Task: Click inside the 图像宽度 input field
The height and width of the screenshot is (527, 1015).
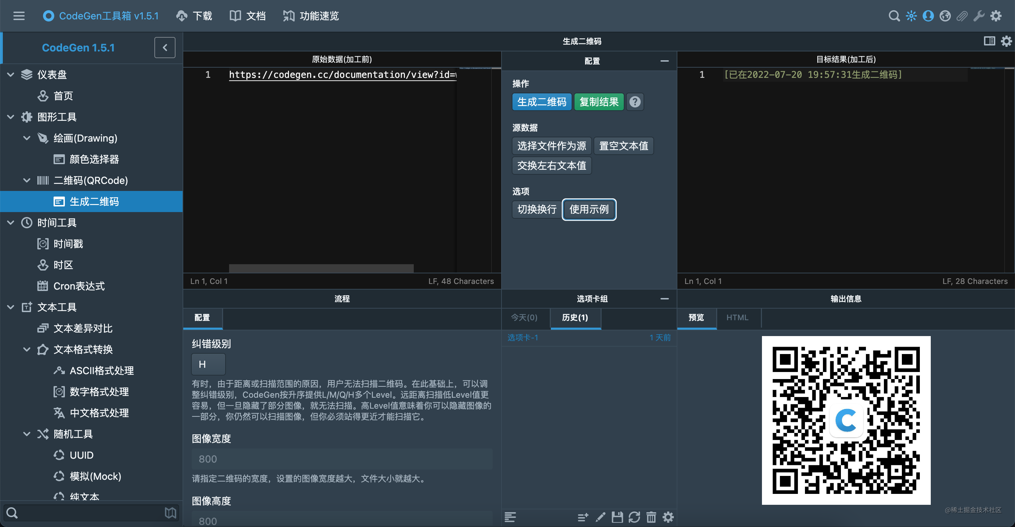Action: [x=341, y=458]
